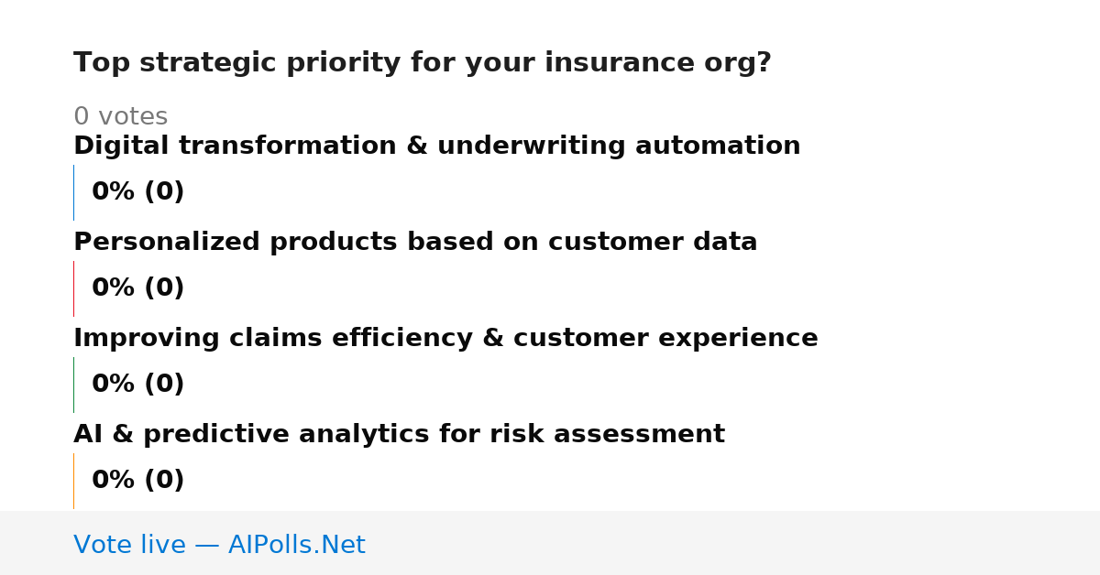Click the gray footer bar background
Viewport: 1100px width, 575px height.
coord(733,543)
